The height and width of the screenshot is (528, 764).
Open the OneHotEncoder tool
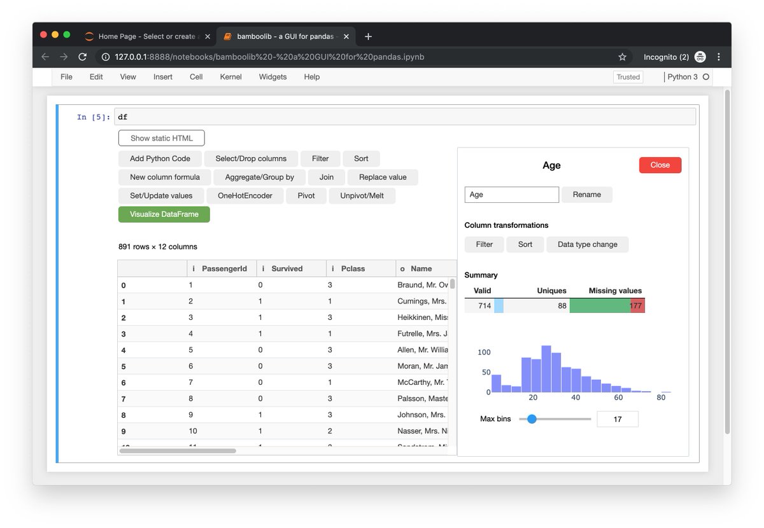pos(245,196)
